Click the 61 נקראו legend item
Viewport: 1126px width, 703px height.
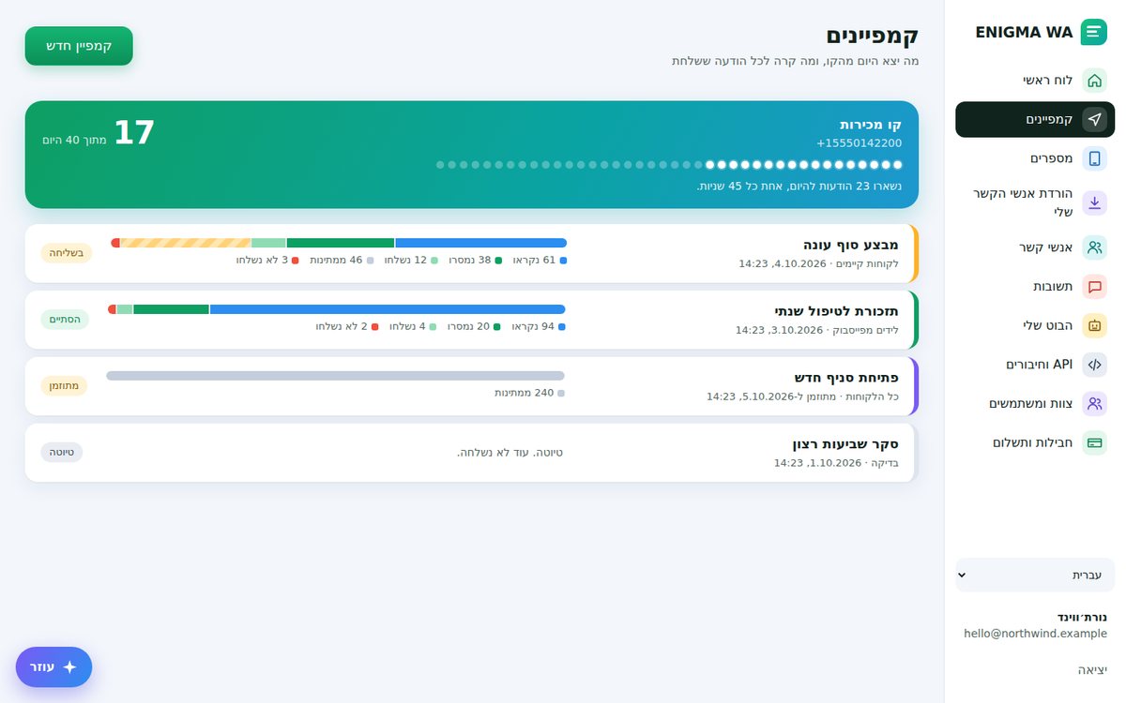coord(540,260)
